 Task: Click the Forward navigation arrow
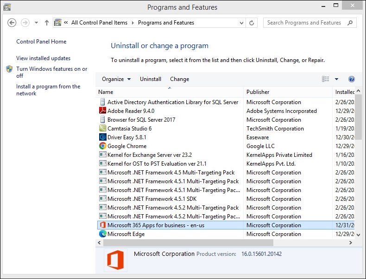tap(25, 23)
